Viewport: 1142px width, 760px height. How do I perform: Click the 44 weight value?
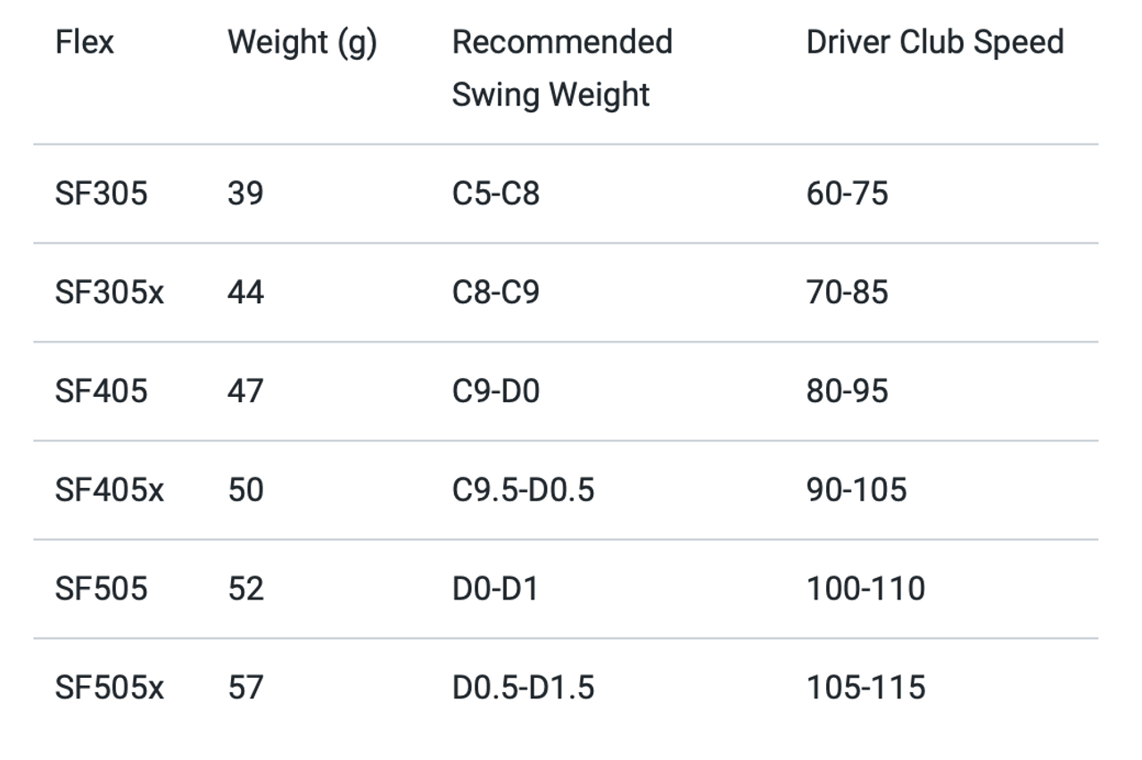tap(245, 293)
